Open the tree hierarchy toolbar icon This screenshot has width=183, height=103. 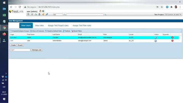tap(36, 14)
